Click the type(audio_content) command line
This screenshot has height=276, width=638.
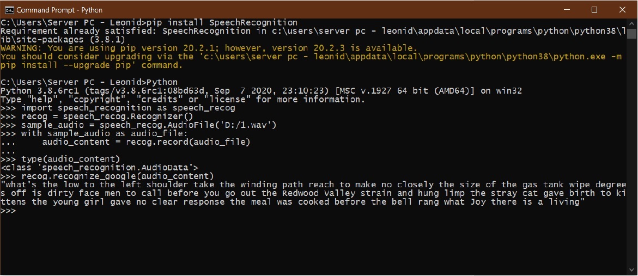(x=70, y=159)
